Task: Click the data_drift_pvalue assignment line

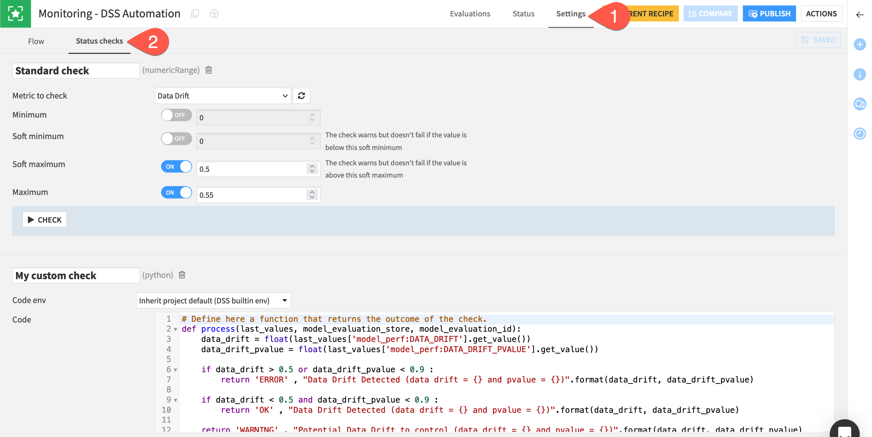Action: point(400,349)
